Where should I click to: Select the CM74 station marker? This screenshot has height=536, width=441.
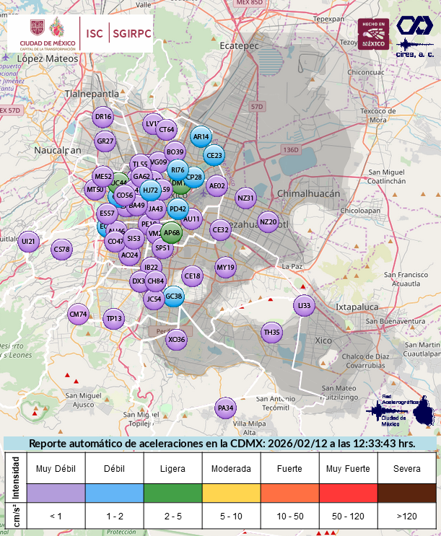tap(78, 315)
